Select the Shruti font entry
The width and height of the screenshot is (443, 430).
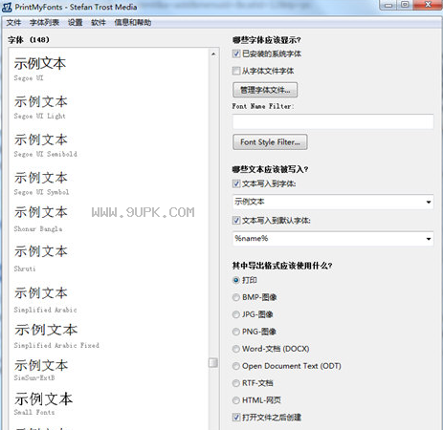tap(40, 259)
